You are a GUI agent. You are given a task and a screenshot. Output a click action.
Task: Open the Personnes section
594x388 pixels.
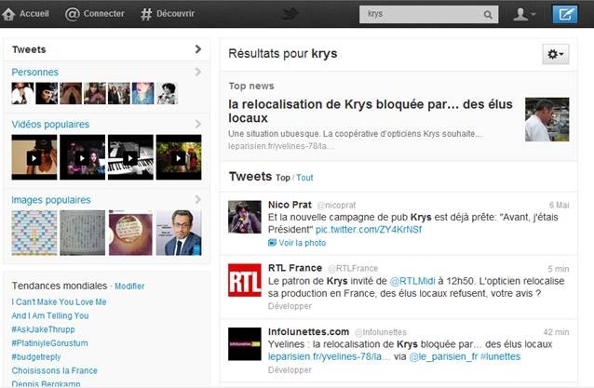[x=34, y=72]
